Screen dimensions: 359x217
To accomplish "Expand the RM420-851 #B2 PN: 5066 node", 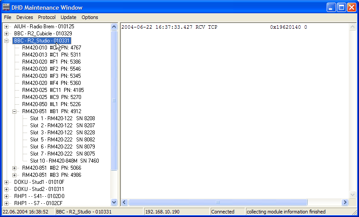I will 15,168.
